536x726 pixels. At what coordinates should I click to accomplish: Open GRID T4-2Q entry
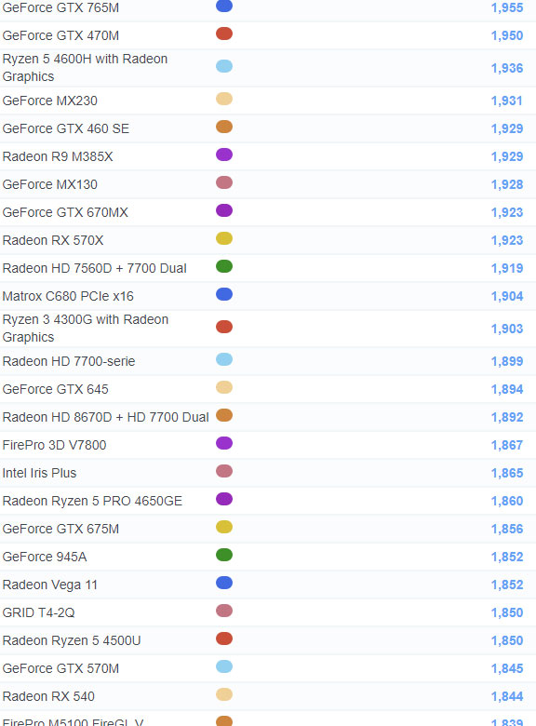click(x=38, y=612)
